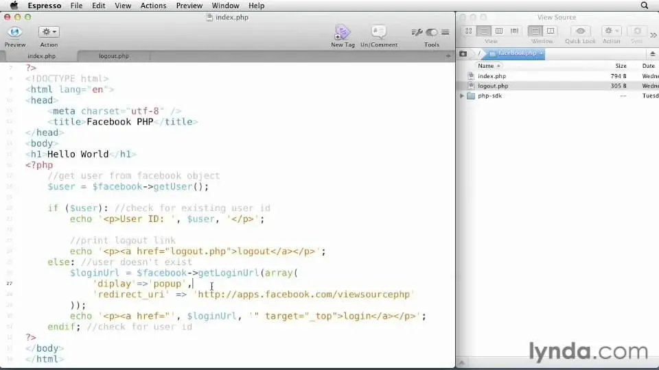Click the favorites folder icon in path bar

coord(463,53)
